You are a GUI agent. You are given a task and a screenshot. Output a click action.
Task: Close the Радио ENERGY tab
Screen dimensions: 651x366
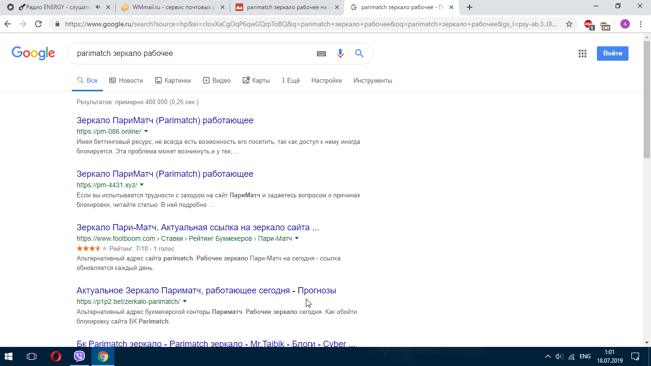(109, 7)
